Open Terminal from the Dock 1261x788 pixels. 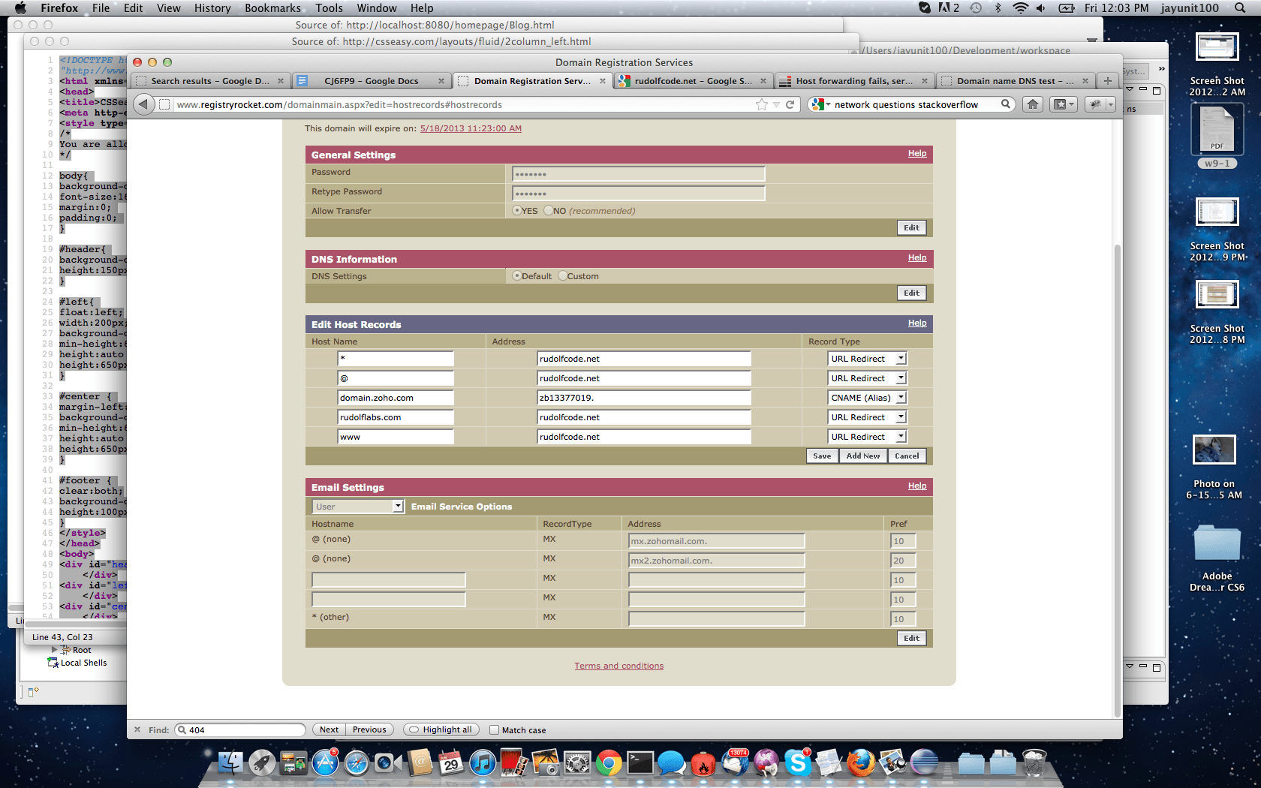click(x=640, y=763)
